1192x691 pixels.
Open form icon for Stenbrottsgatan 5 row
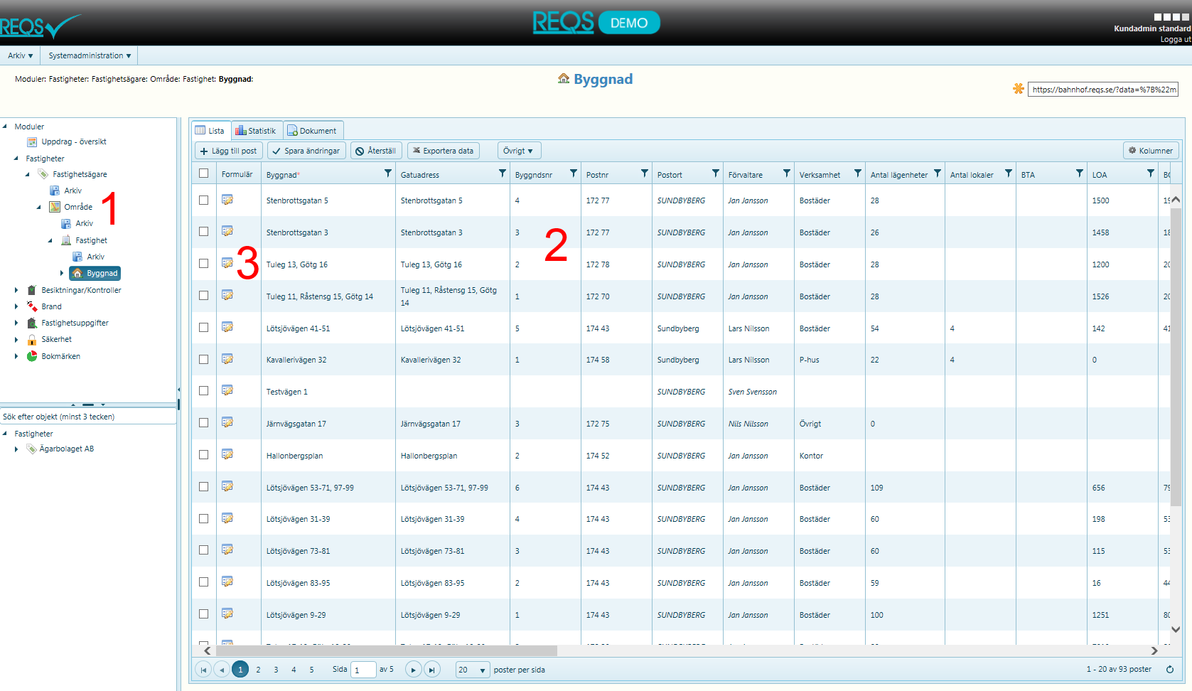[x=227, y=200]
